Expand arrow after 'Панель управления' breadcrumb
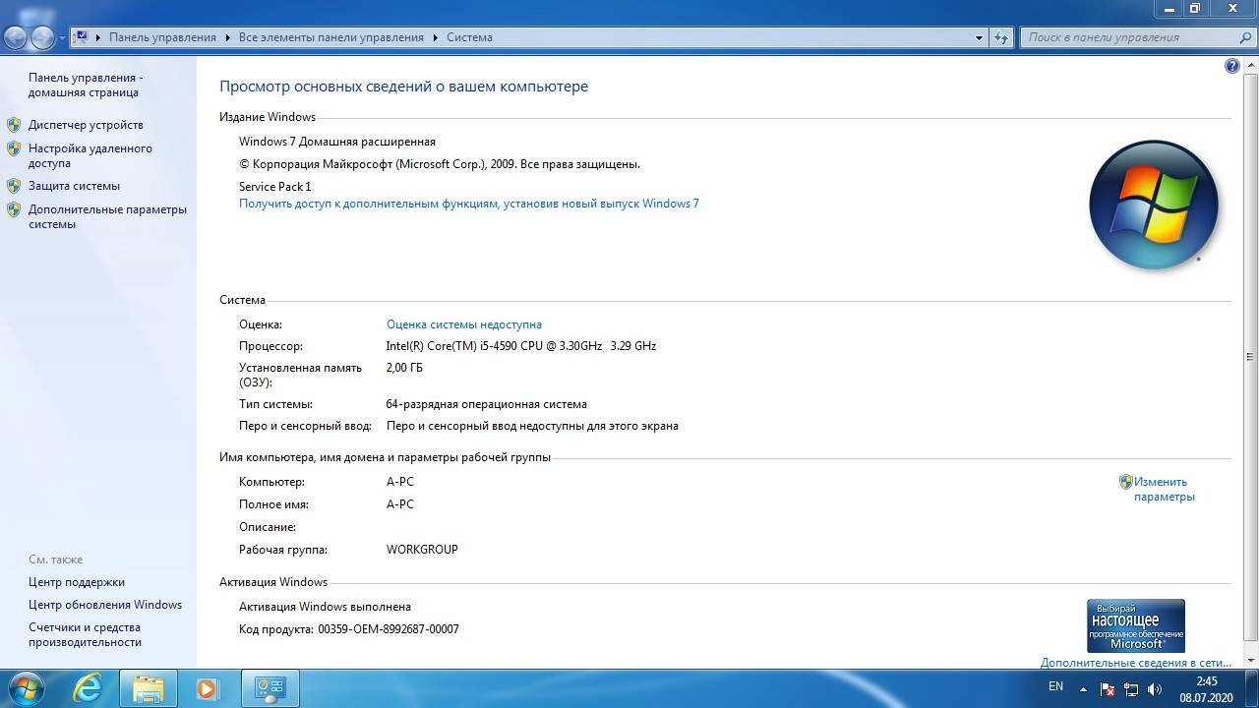1259x708 pixels. tap(227, 37)
